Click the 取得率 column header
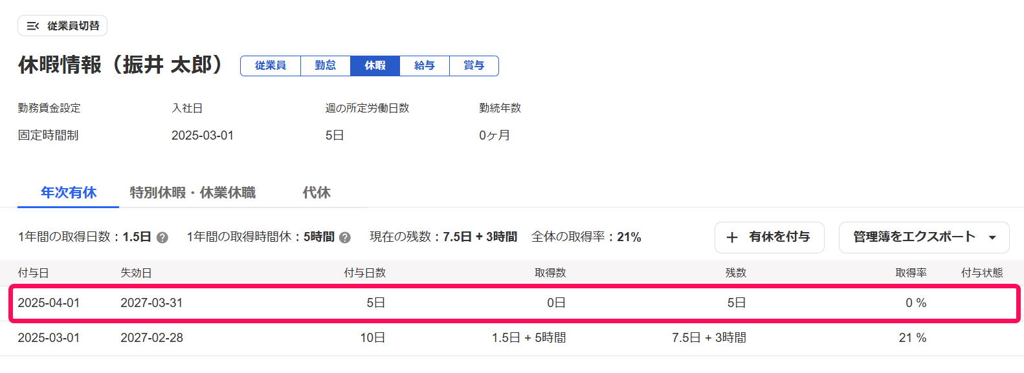1024x373 pixels. click(x=911, y=273)
